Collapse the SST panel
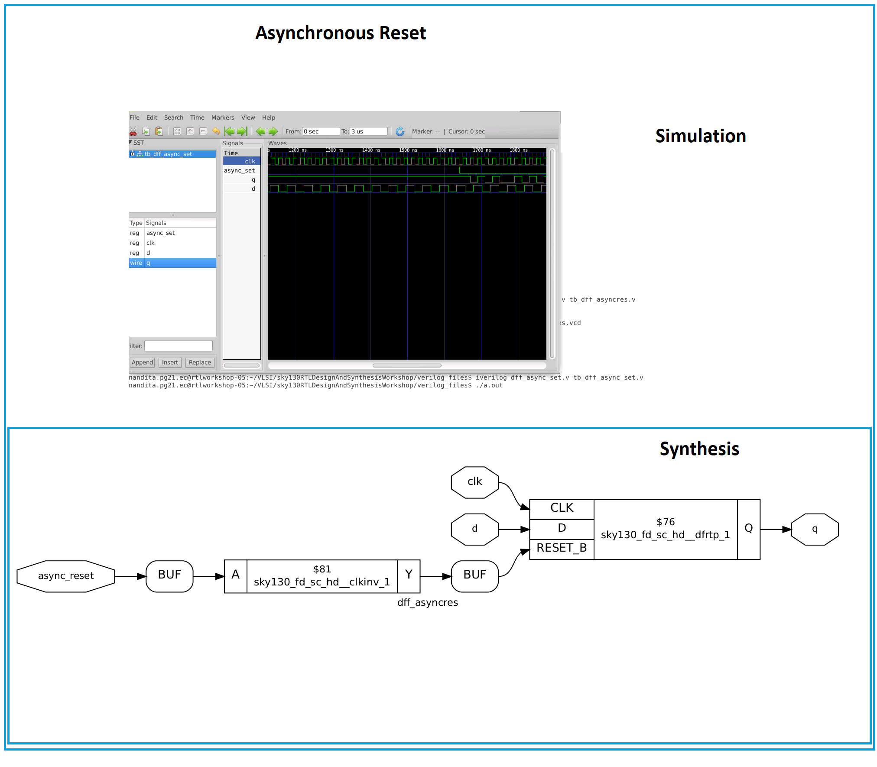 pyautogui.click(x=130, y=142)
